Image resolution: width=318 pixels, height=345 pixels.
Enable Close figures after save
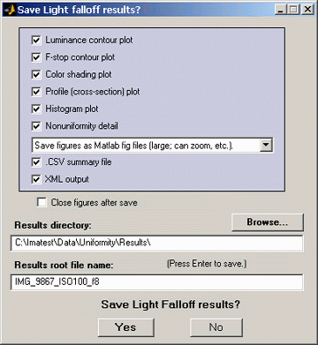click(x=42, y=202)
